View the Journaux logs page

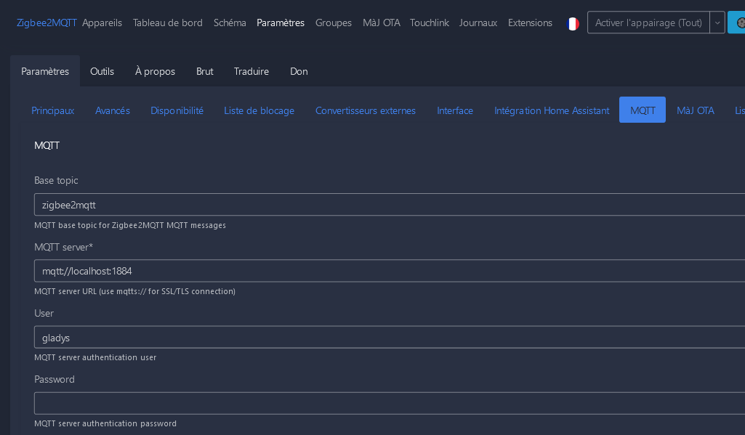(478, 23)
